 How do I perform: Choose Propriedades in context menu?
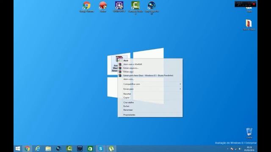[x=150, y=115]
